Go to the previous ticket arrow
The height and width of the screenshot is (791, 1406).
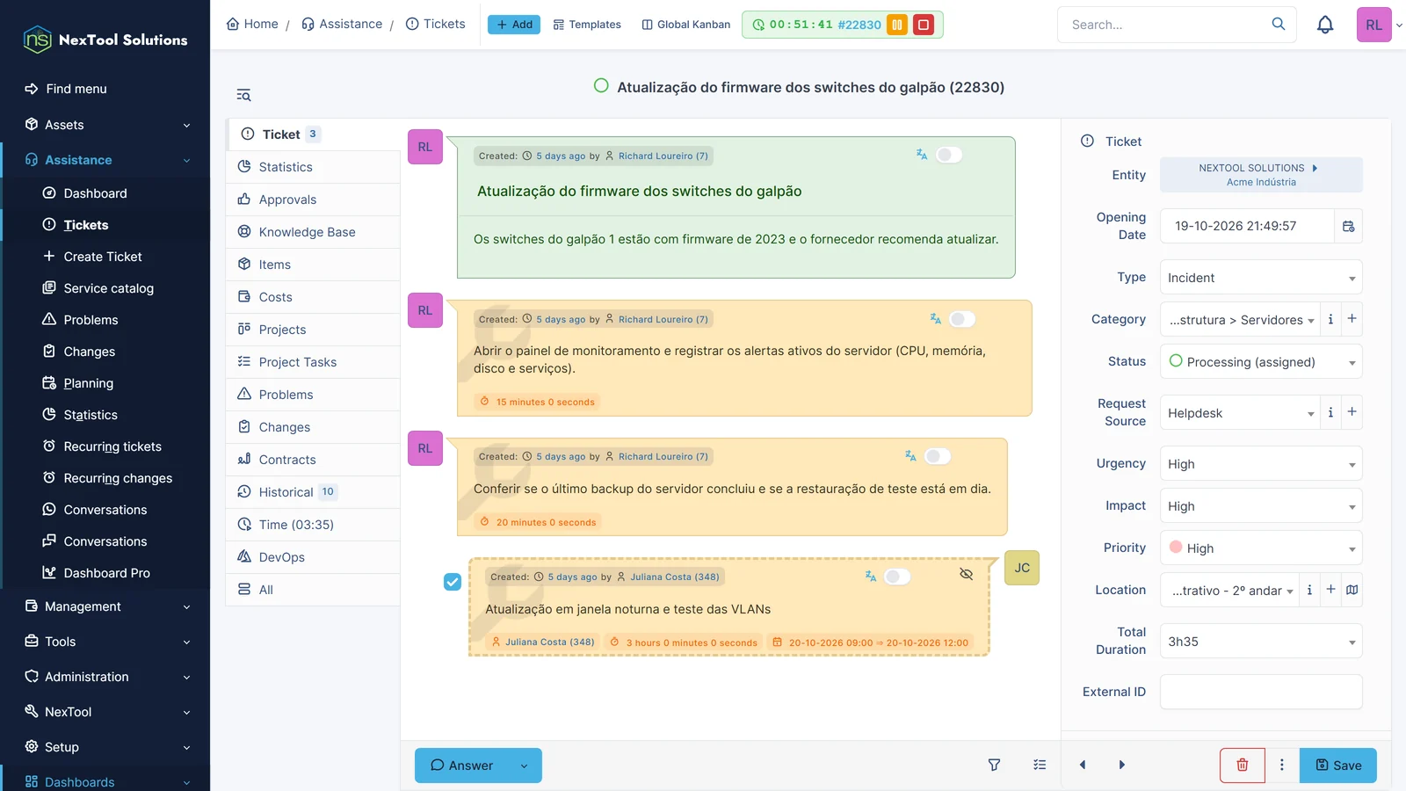[1083, 765]
